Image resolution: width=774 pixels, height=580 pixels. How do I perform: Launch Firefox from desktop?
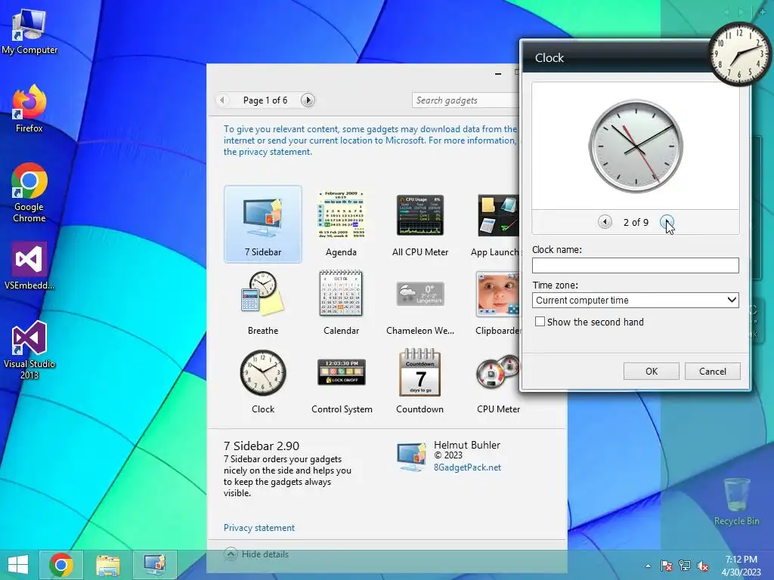click(x=29, y=109)
